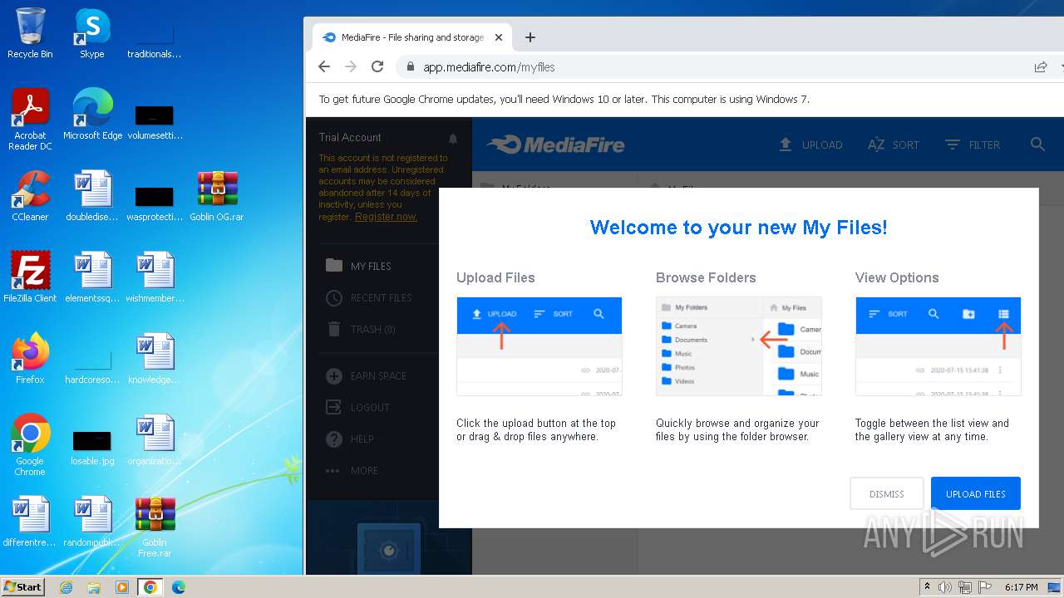
Task: Launch Skype desktop shortcut
Action: click(92, 33)
